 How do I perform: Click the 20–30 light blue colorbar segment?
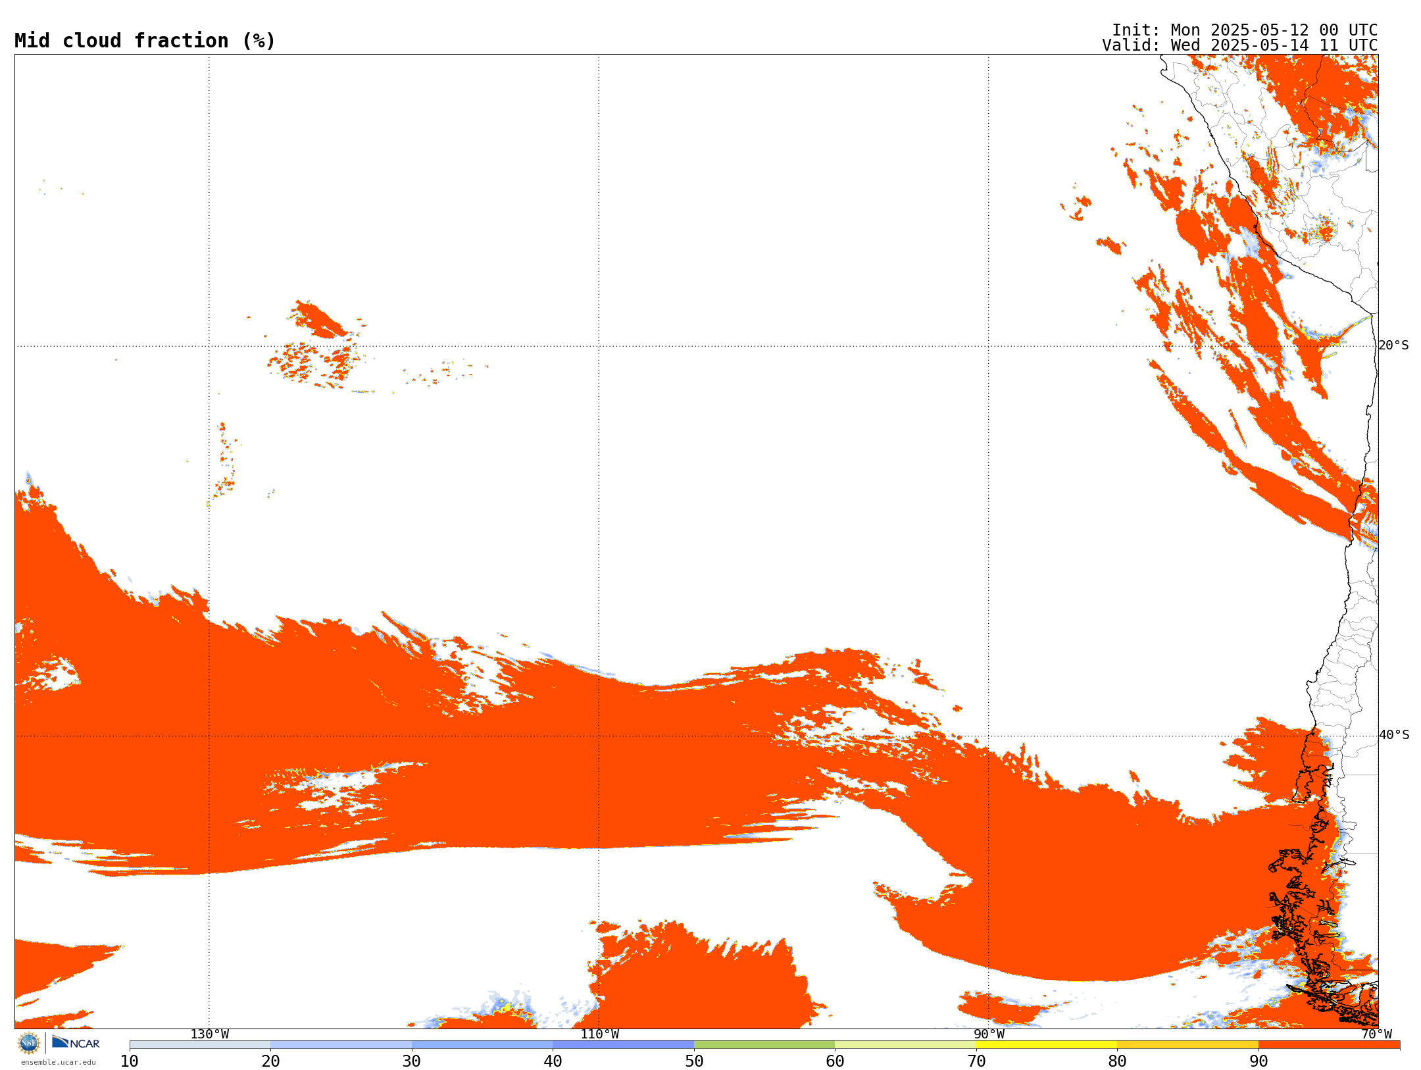(x=341, y=1044)
